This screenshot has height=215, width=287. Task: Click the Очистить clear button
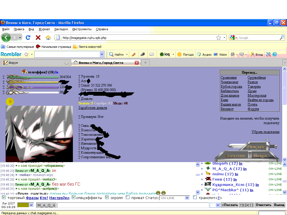point(263,205)
